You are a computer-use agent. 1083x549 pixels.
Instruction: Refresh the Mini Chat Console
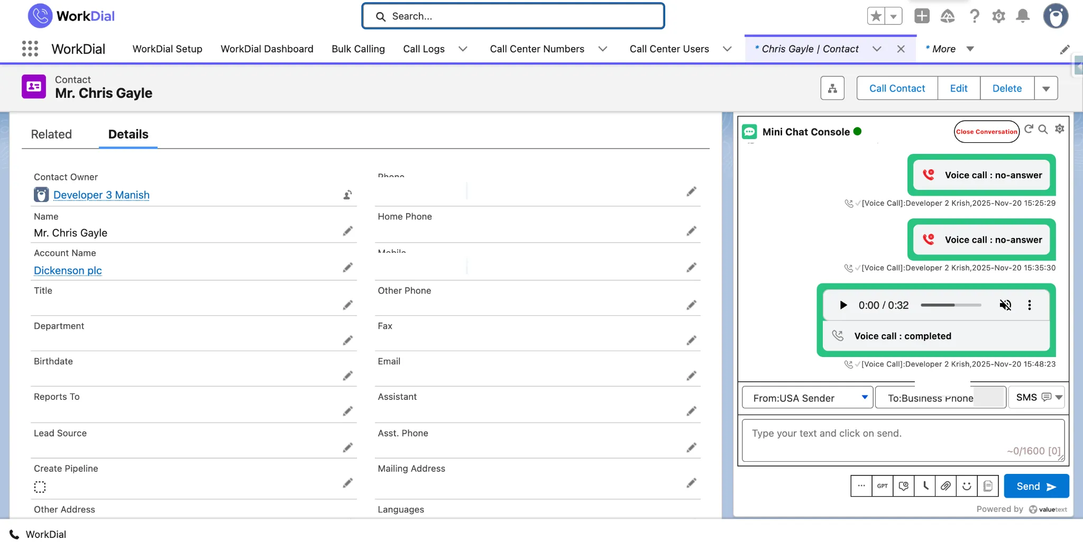[1029, 129]
